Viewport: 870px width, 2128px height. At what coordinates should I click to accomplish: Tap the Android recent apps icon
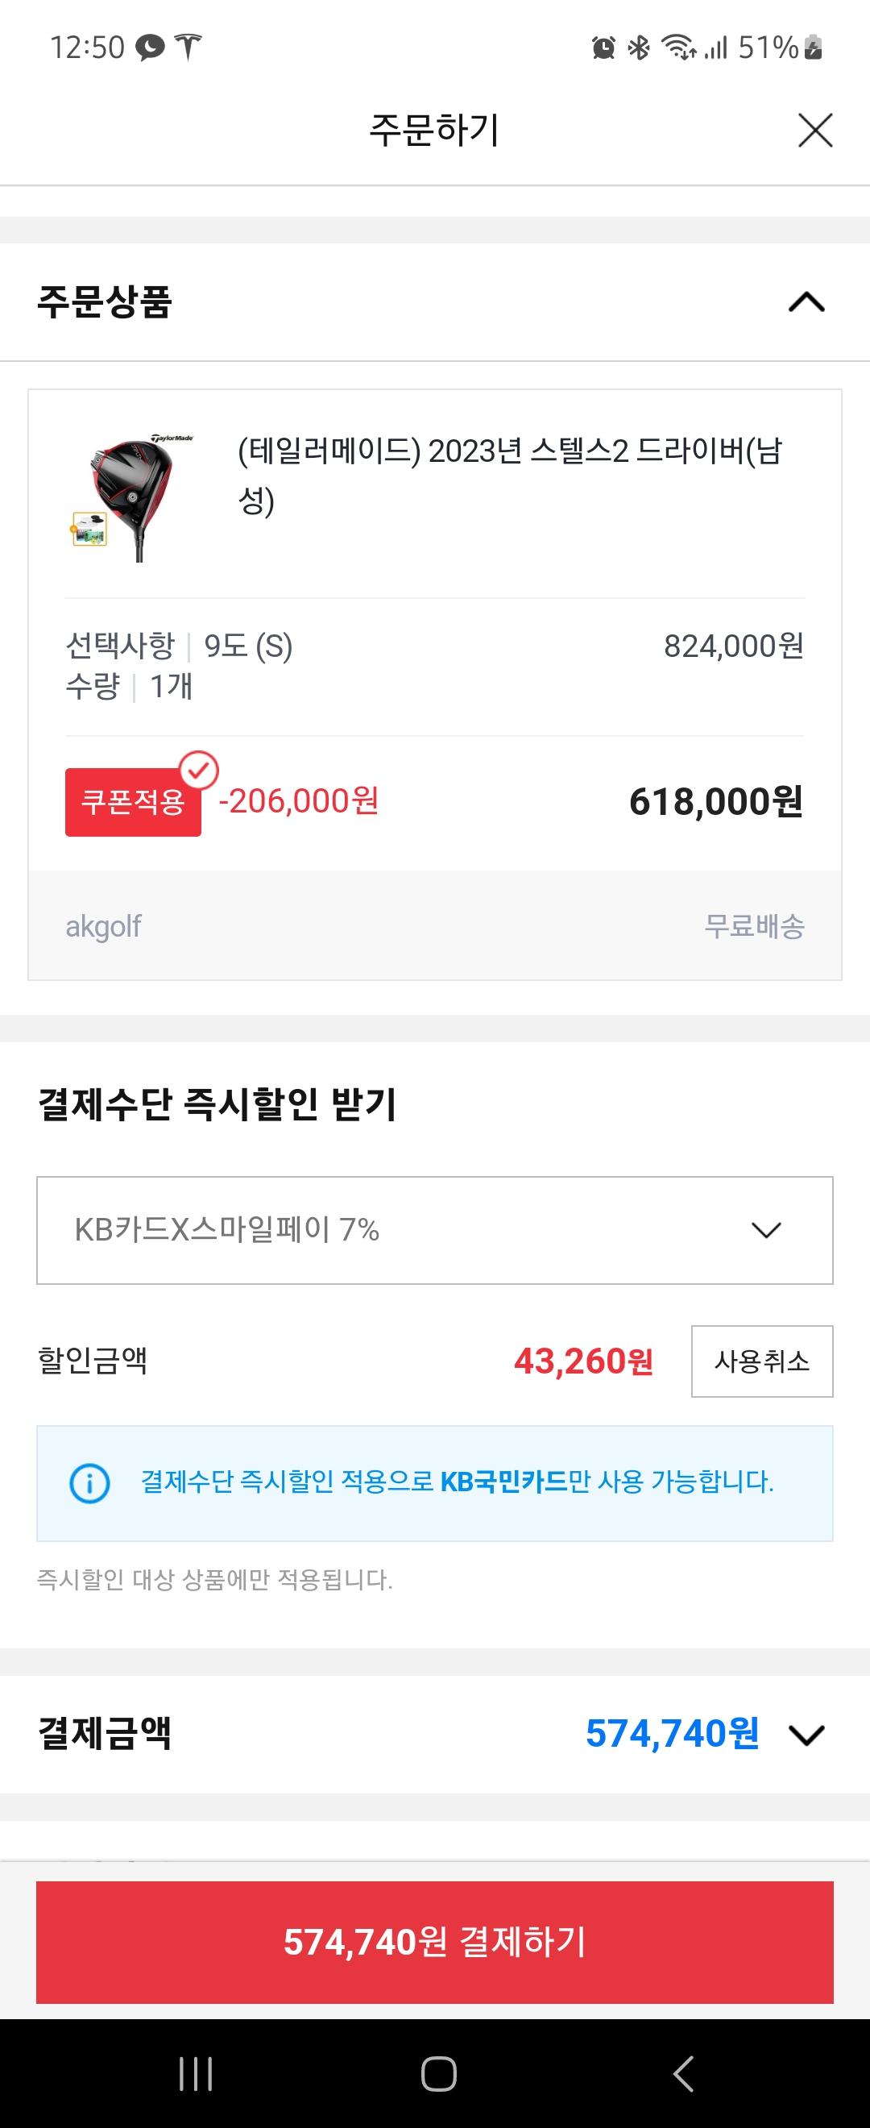click(x=196, y=2073)
